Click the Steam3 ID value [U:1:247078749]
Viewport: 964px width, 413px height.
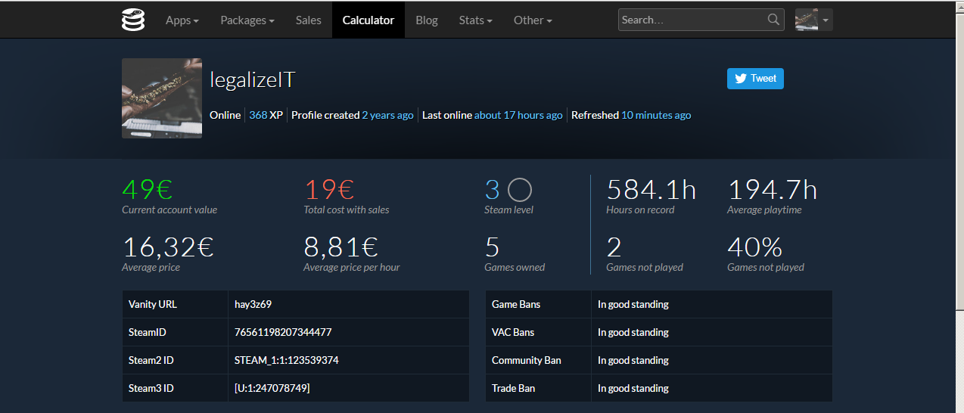(x=272, y=388)
